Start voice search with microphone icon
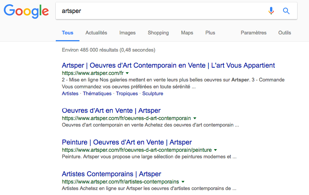The height and width of the screenshot is (195, 309). 271,11
